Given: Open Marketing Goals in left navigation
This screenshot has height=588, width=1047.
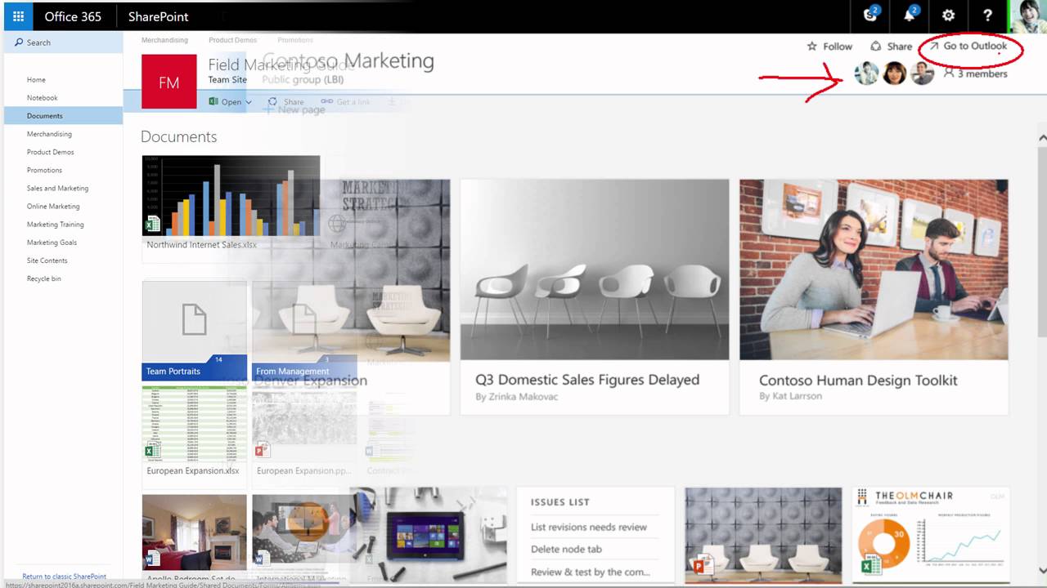Looking at the screenshot, I should coord(52,243).
